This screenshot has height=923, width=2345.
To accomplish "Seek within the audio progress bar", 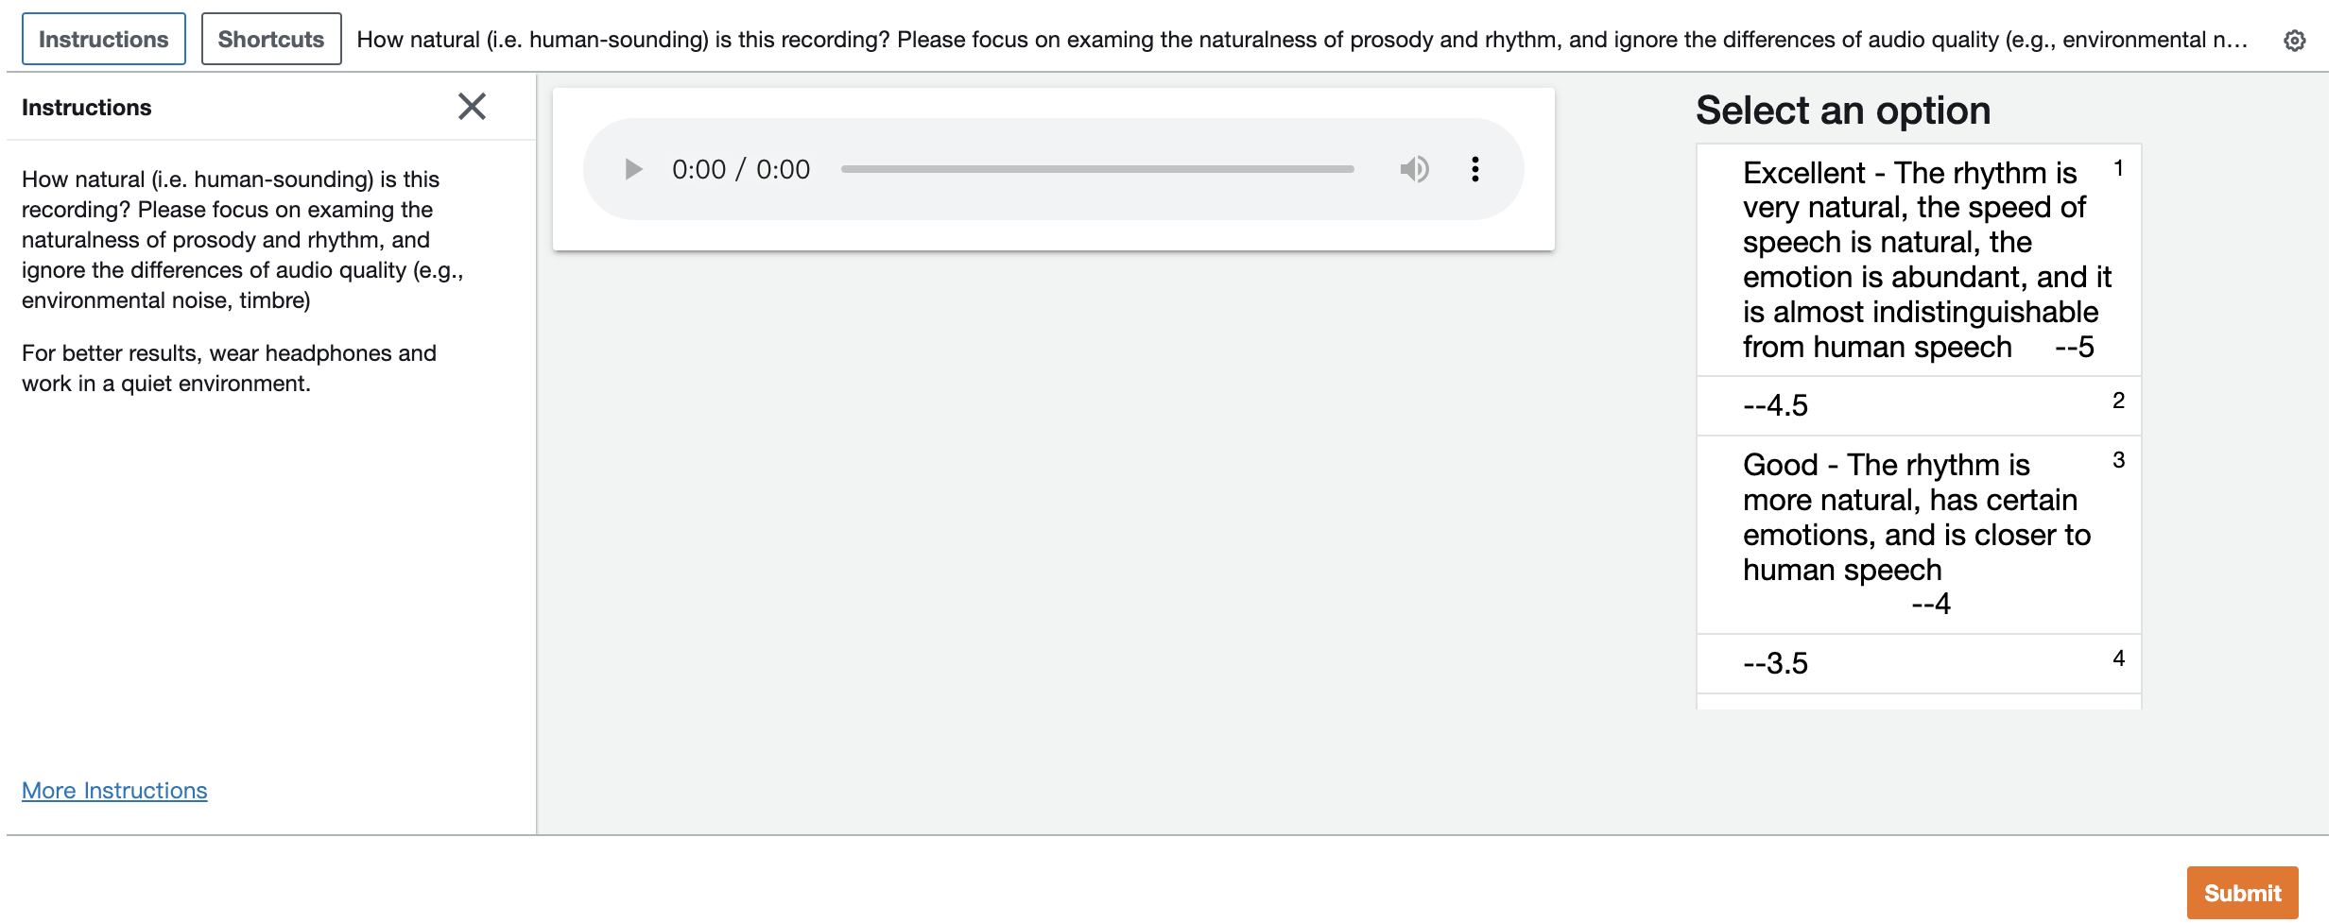I will click(x=1096, y=170).
